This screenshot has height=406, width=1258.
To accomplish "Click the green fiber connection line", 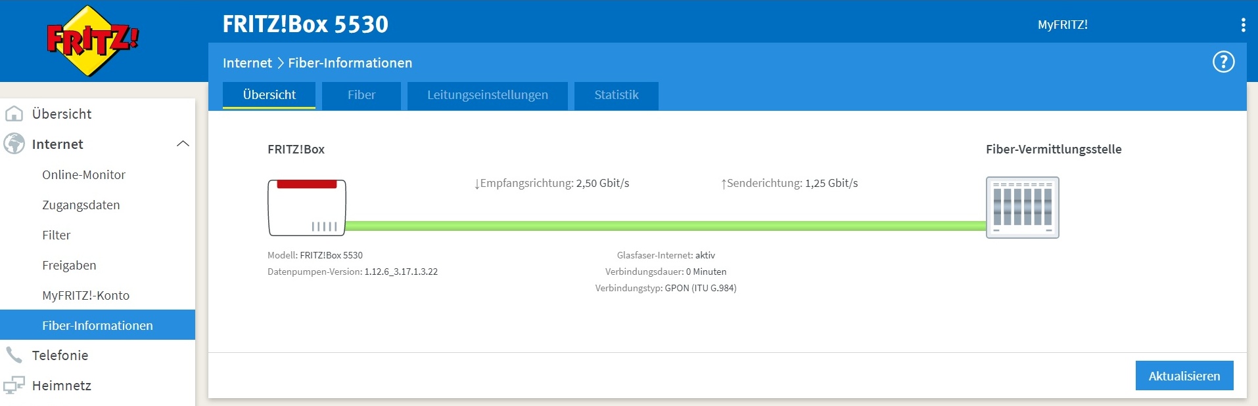I will coord(666,226).
